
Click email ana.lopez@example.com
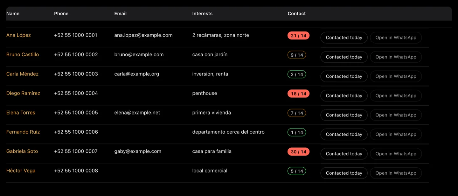[143, 35]
